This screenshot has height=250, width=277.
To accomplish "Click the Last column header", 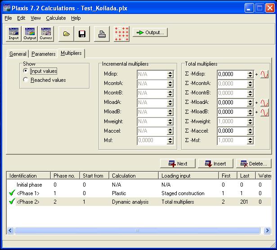I will coord(246,176).
